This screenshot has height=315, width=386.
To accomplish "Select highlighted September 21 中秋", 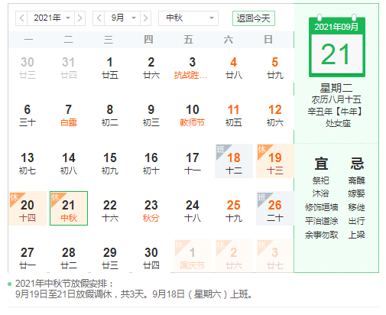I will [x=69, y=209].
